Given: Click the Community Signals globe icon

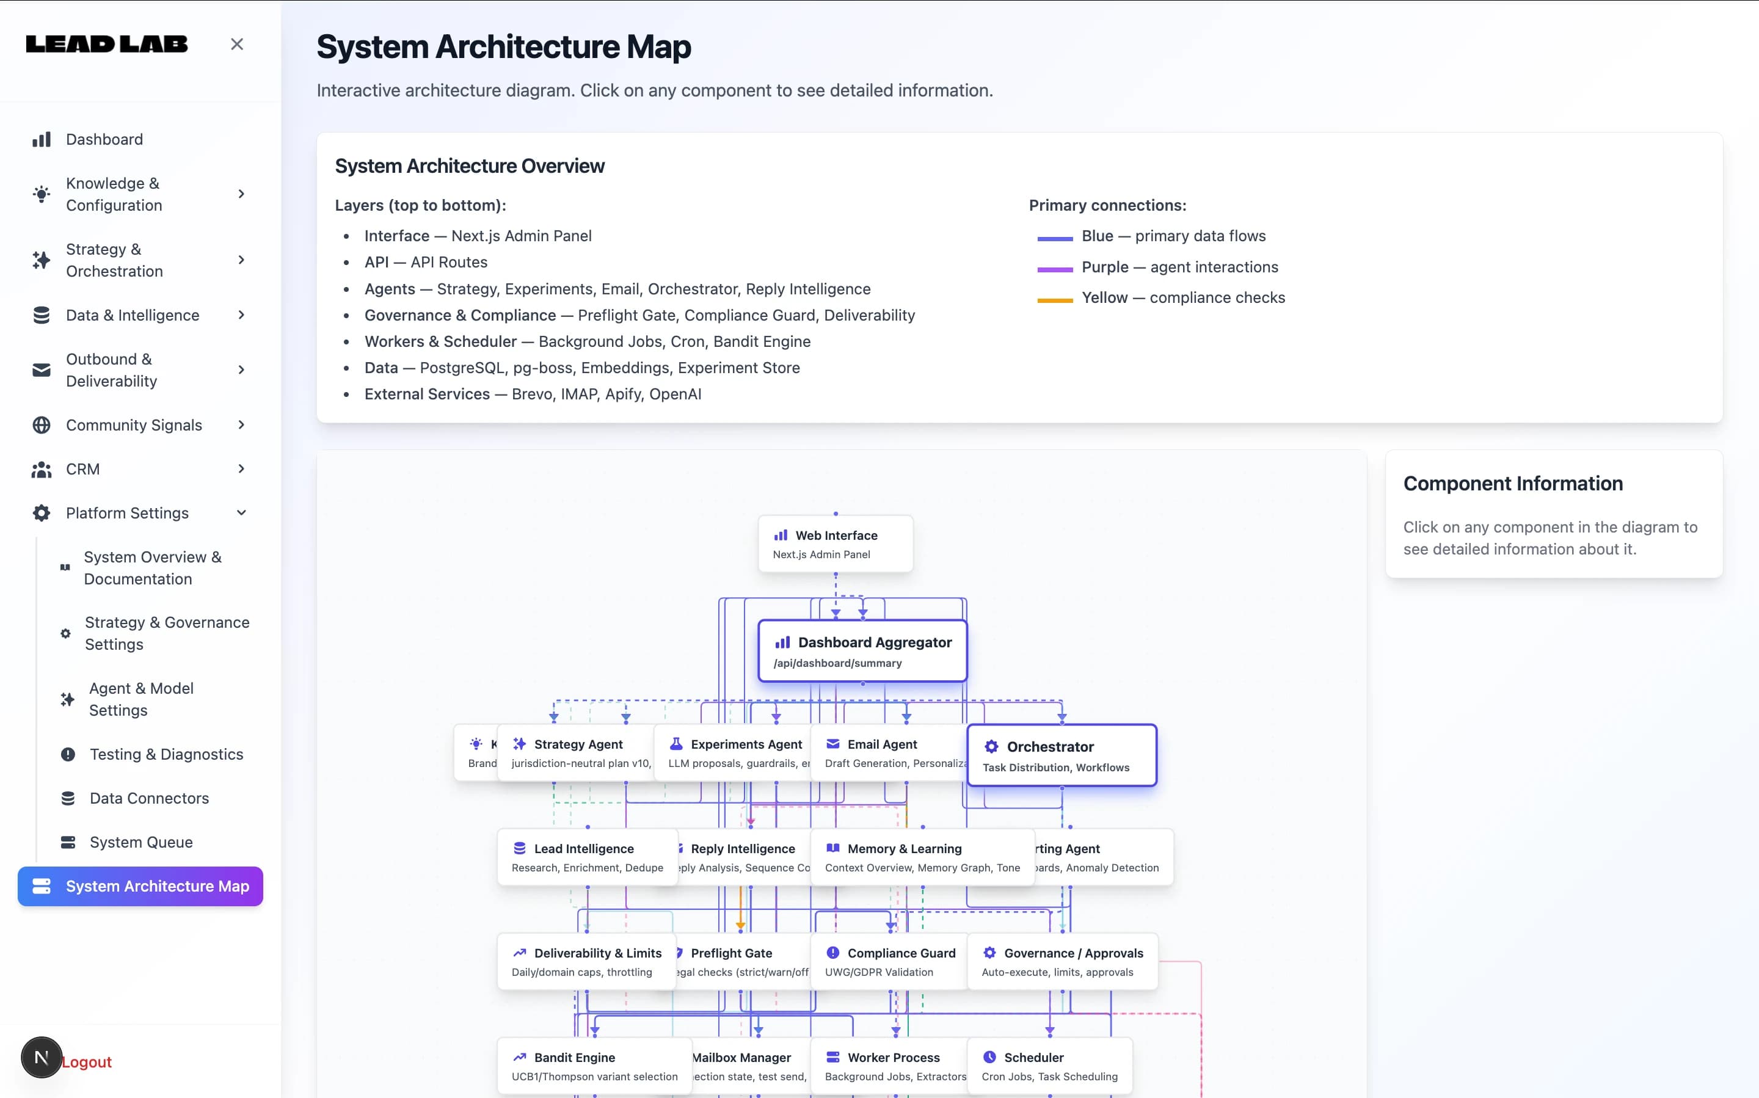Looking at the screenshot, I should click(42, 425).
